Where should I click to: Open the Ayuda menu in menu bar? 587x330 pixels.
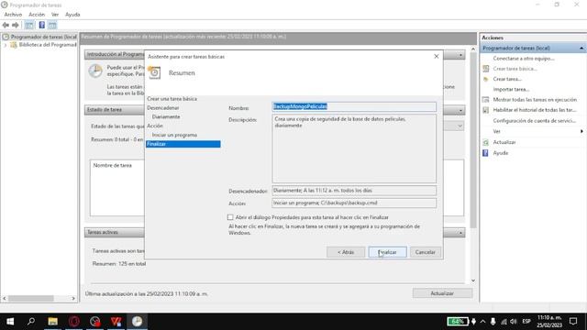tap(72, 15)
